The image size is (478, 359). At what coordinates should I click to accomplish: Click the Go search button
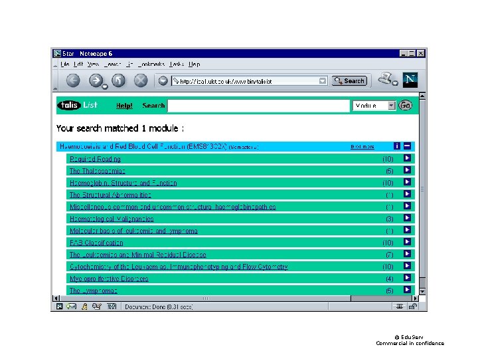[405, 105]
